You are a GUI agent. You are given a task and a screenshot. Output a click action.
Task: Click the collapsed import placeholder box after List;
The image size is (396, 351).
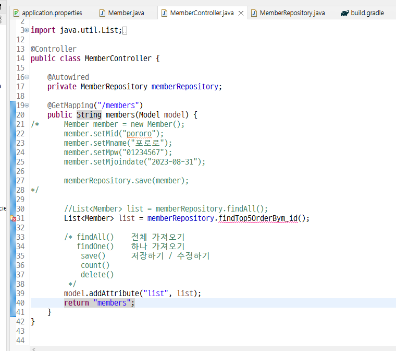[x=125, y=31]
